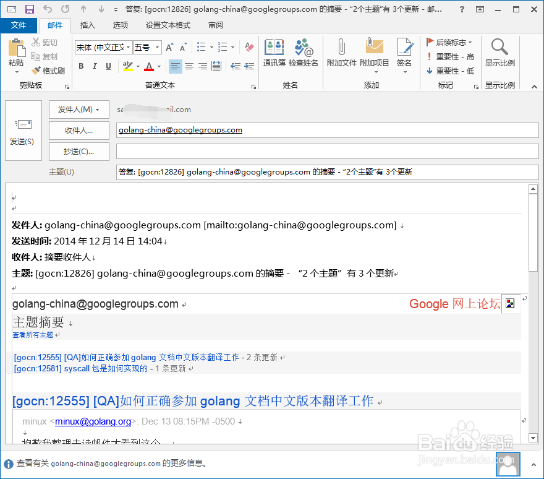
Task: Open From (发件人) sender dropdown
Action: [79, 110]
